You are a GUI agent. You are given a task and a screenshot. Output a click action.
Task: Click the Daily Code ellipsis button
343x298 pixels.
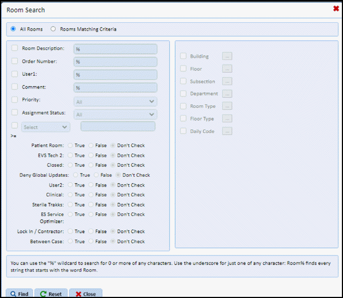pos(227,131)
